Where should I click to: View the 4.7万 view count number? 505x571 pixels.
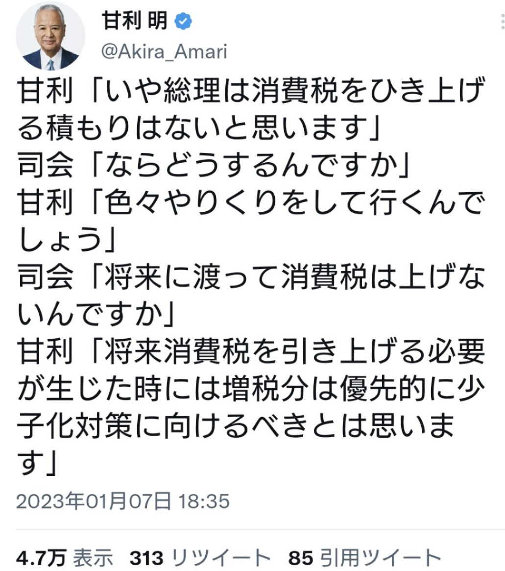pyautogui.click(x=41, y=558)
